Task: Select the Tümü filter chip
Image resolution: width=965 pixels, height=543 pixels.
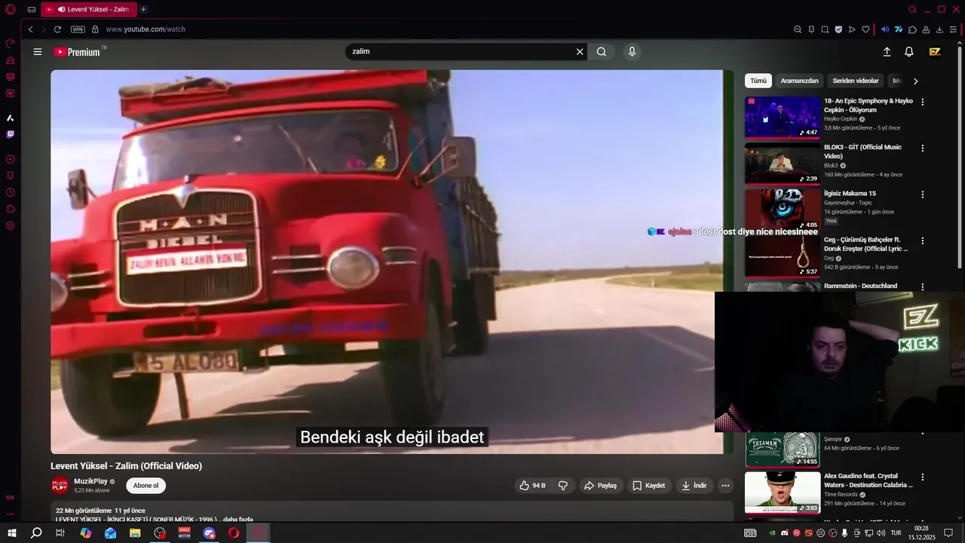Action: [x=758, y=81]
